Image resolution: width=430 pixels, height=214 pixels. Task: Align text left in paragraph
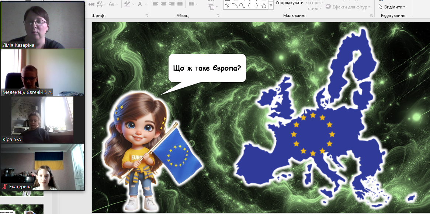(156, 4)
